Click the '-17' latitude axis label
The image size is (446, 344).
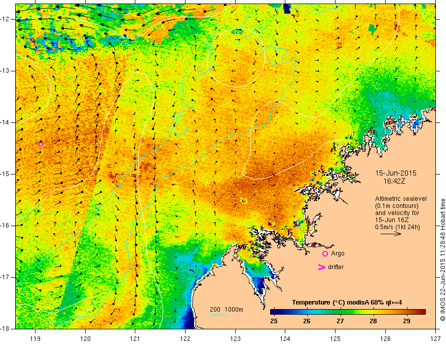pyautogui.click(x=5, y=277)
